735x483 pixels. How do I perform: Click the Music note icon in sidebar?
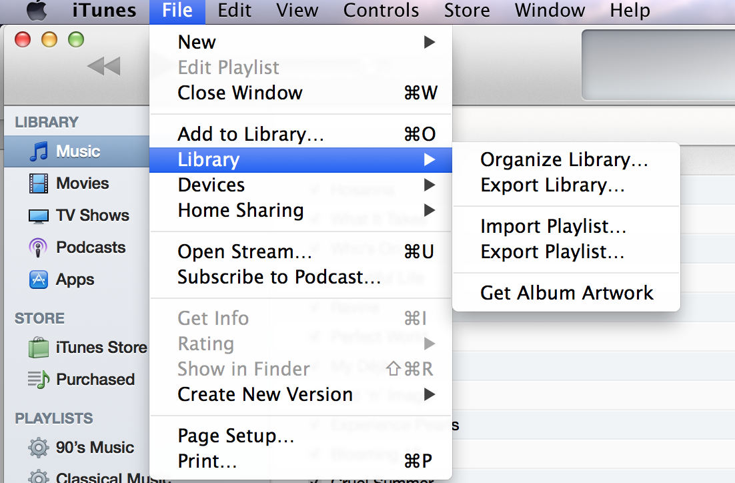click(x=39, y=151)
